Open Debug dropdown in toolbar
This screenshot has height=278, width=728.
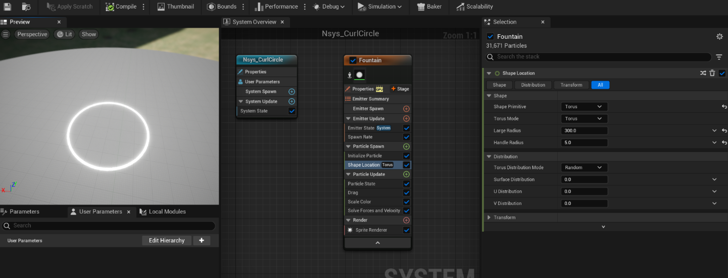(x=329, y=7)
